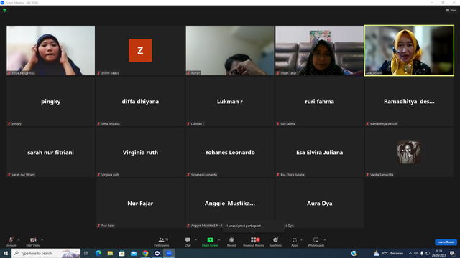The image size is (460, 258).
Task: Expand the arrow beside Apps
Action: point(301,240)
